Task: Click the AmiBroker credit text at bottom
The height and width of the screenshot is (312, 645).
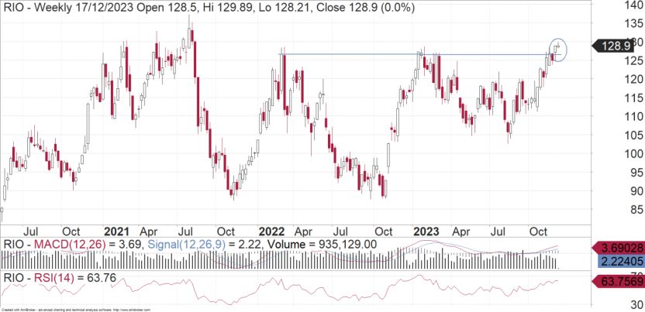Action: coord(76,310)
